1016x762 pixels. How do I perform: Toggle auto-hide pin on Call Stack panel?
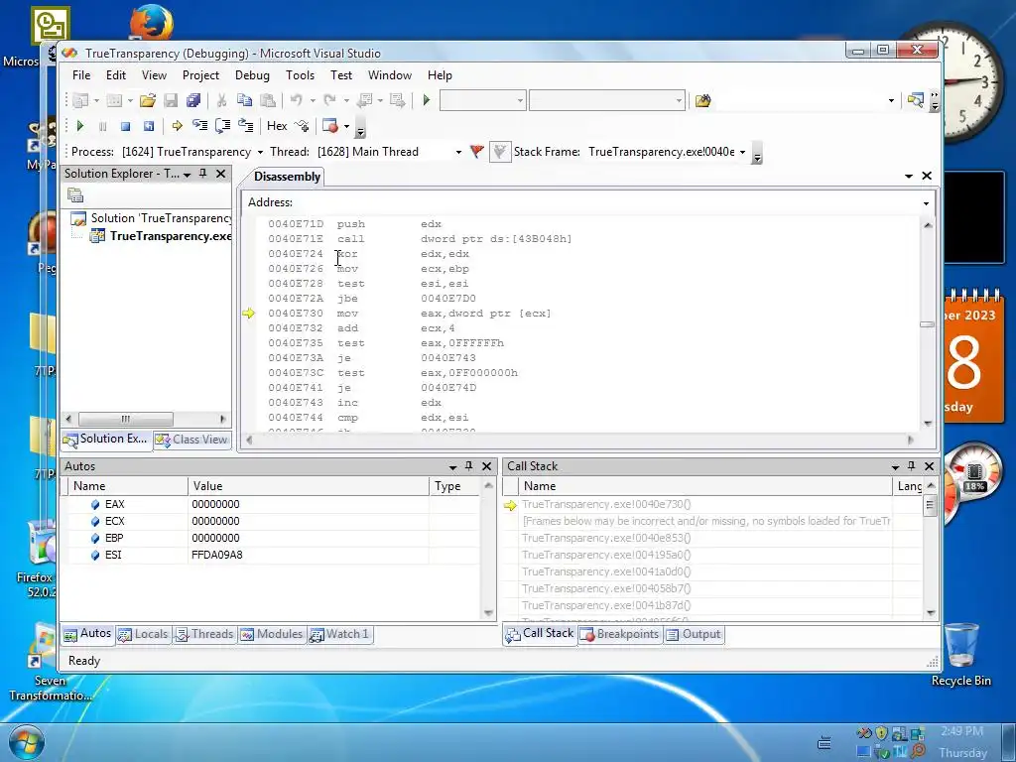click(911, 466)
